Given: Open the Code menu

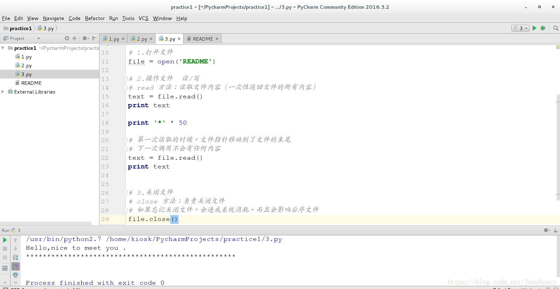Looking at the screenshot, I should 75,18.
